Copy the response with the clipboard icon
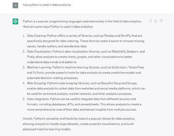174x136 pixels. pyautogui.click(x=151, y=21)
